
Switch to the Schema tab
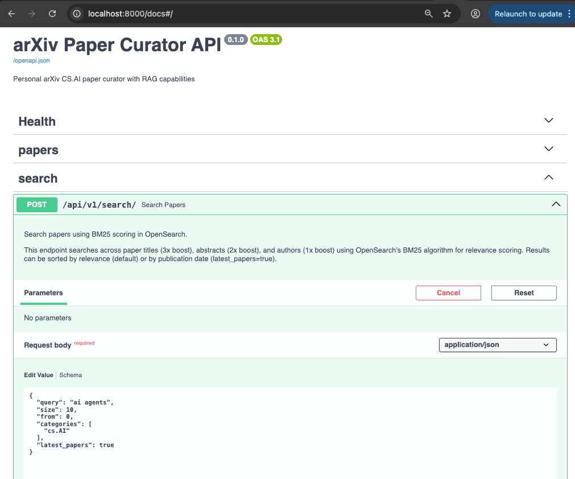[x=71, y=375]
